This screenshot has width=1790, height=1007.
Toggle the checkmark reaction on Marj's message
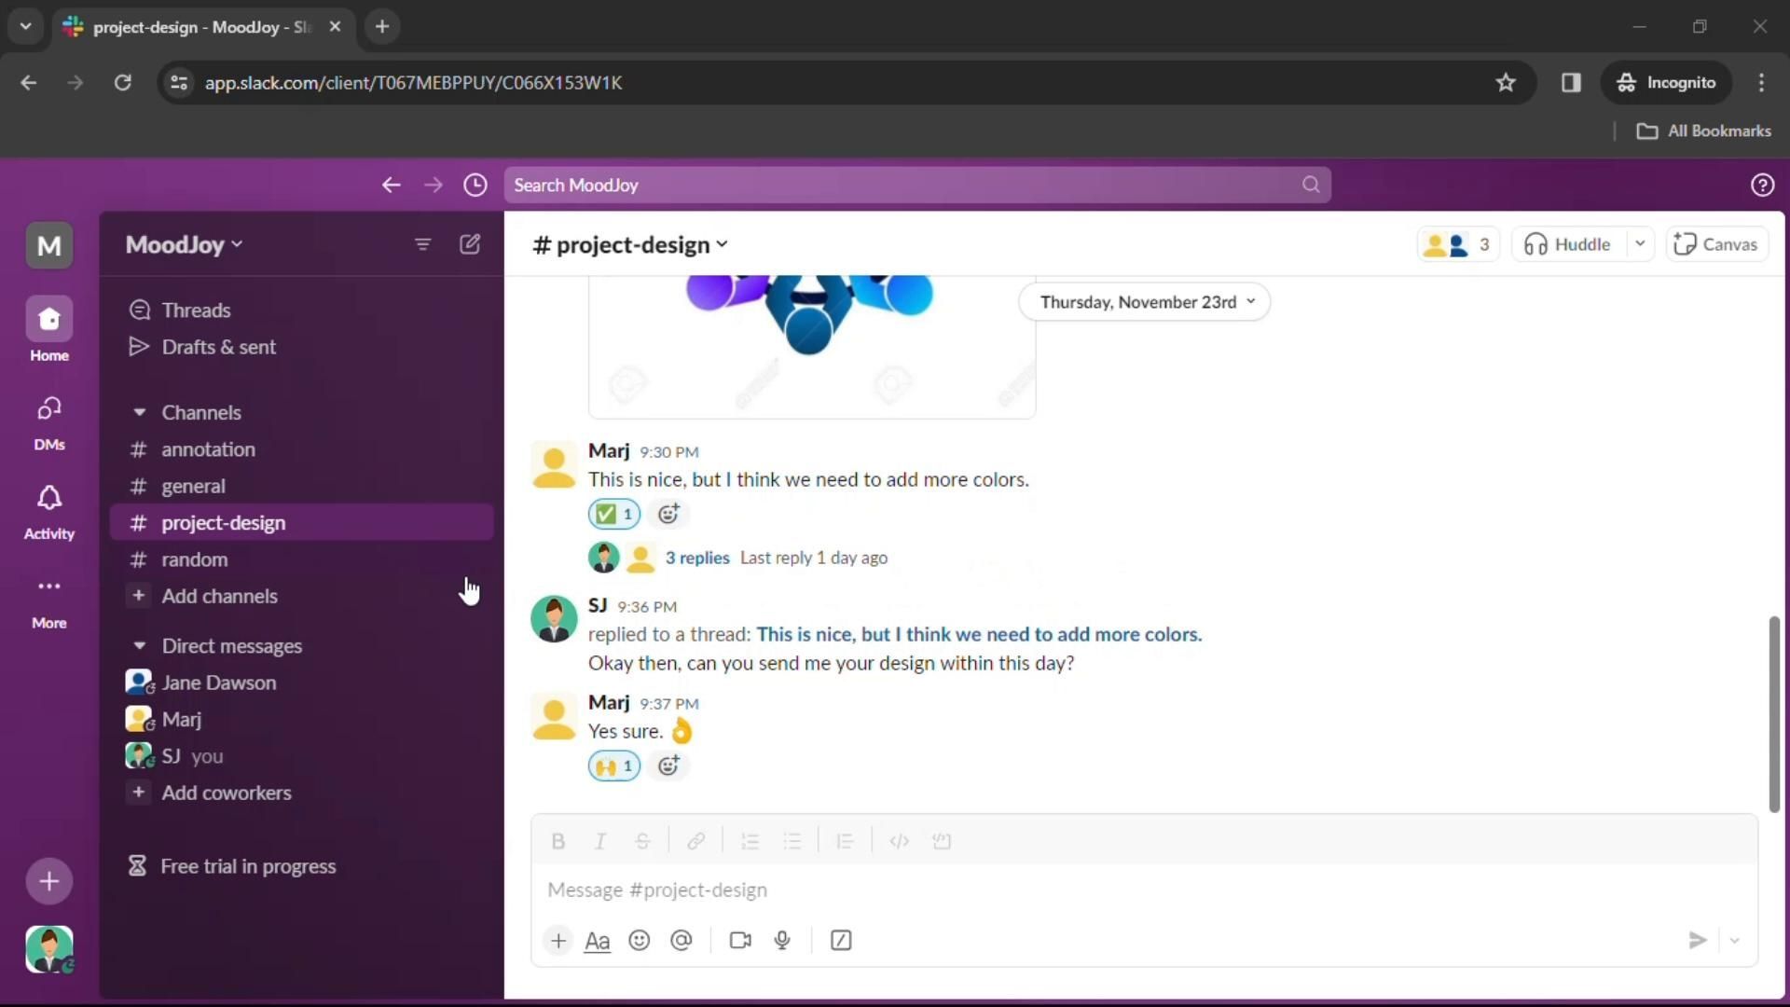(614, 514)
